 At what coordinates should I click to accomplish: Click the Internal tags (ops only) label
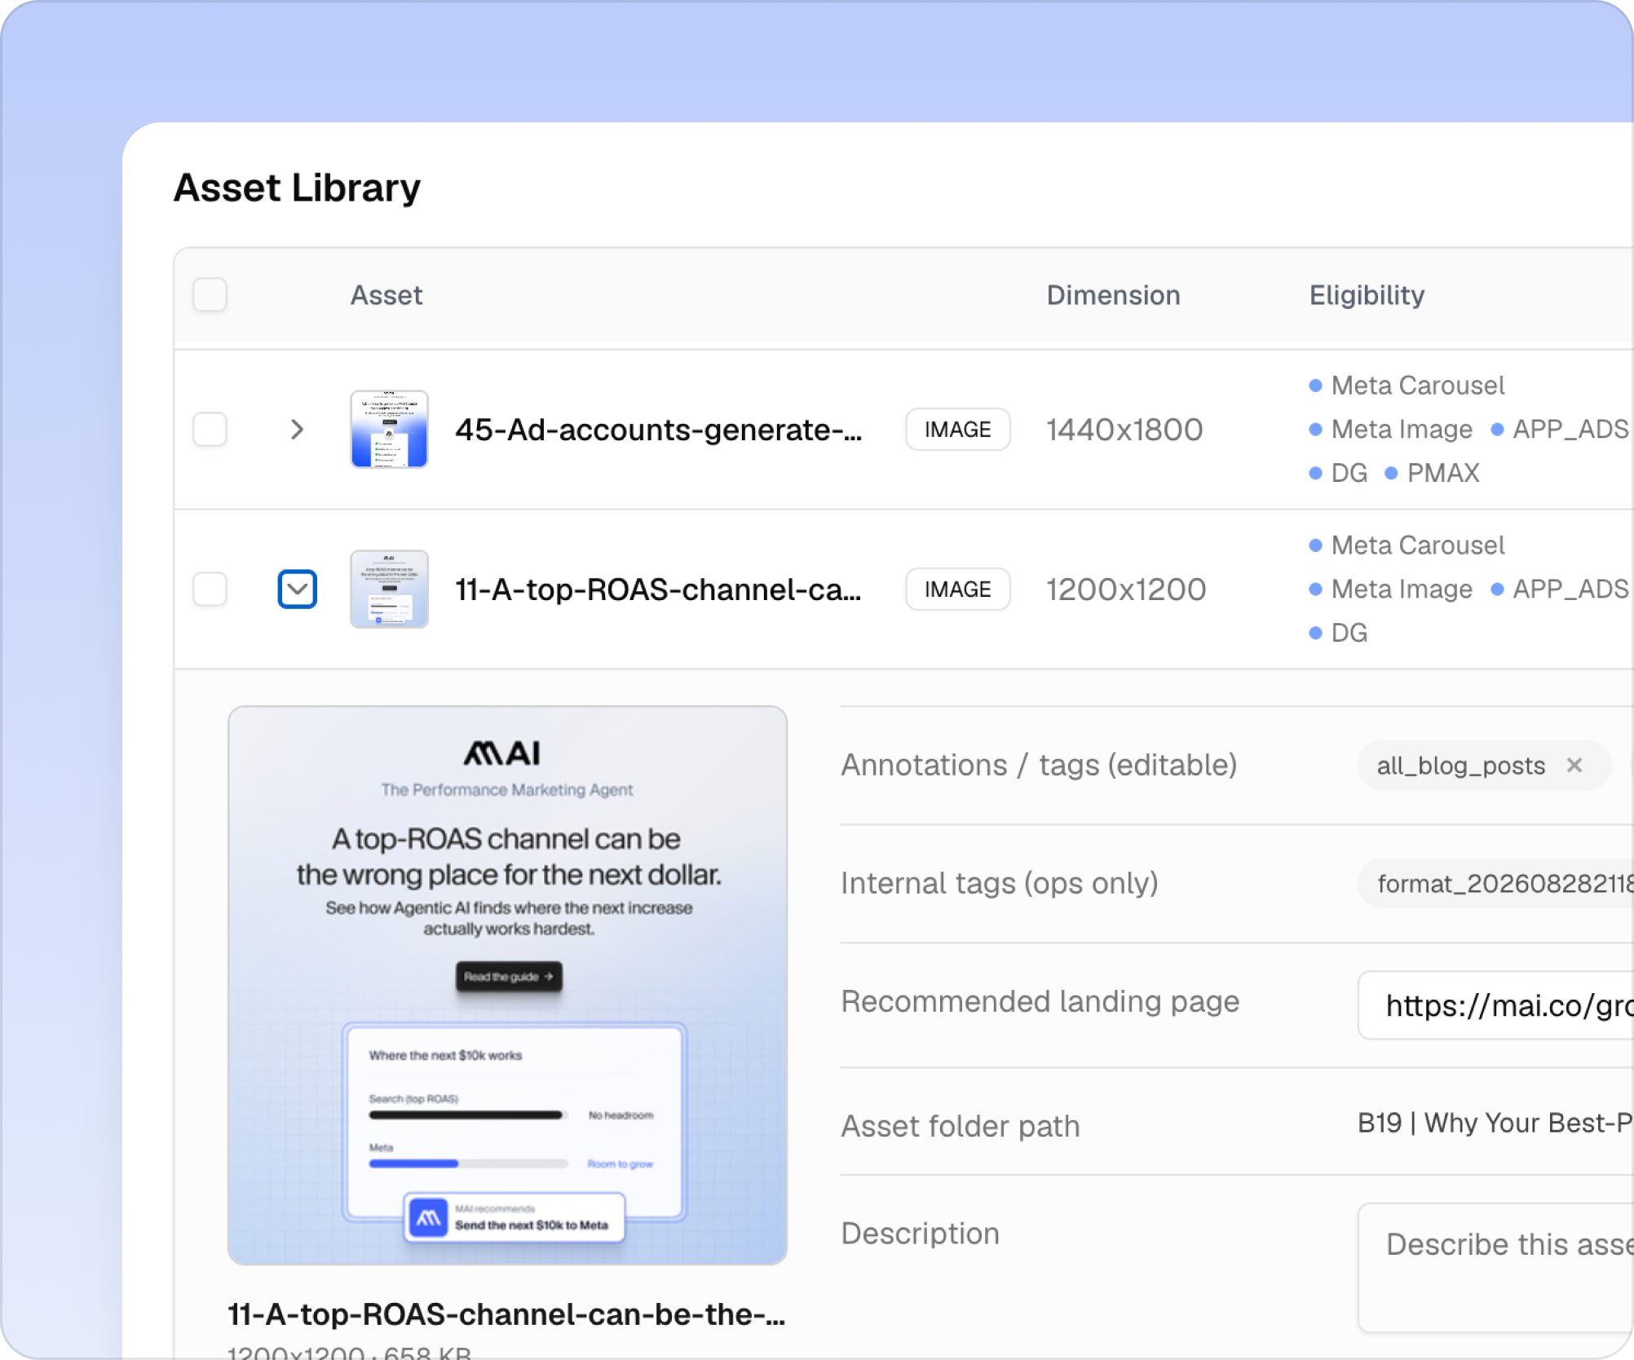pyautogui.click(x=1000, y=883)
